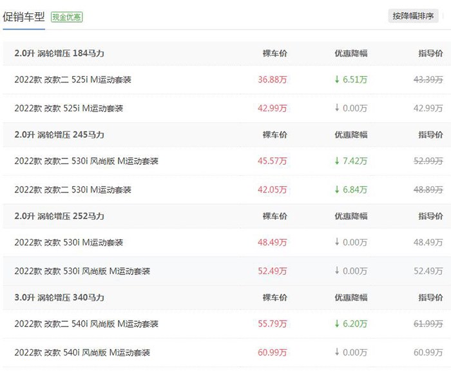Select the 36.88万 bare price
Image resolution: width=451 pixels, height=376 pixels.
tap(273, 79)
